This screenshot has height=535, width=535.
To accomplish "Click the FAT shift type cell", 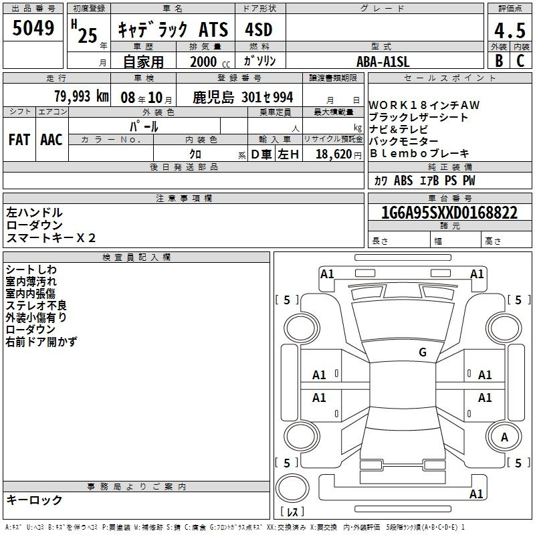I will point(19,139).
